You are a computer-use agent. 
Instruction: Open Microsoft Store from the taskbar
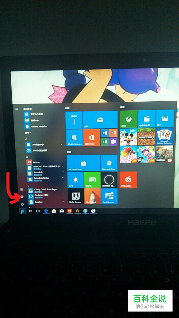(54, 211)
